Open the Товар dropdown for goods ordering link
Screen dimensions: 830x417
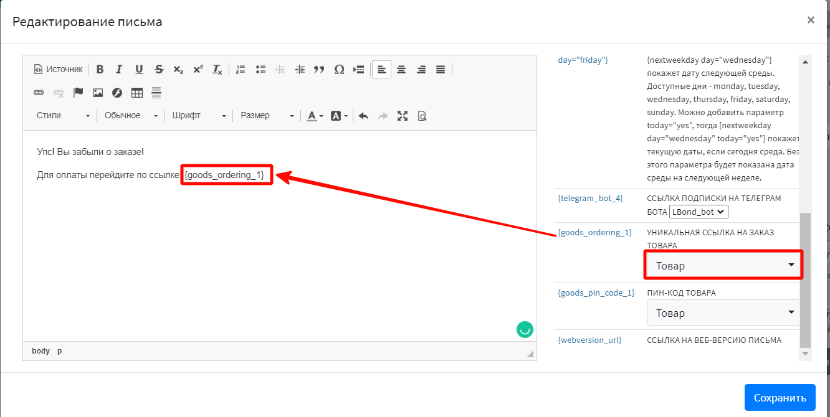723,266
